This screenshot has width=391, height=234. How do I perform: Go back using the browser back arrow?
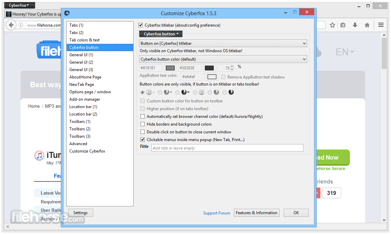point(11,25)
